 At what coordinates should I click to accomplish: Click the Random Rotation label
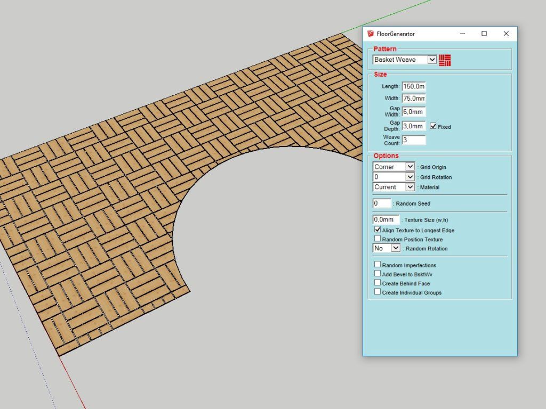427,249
